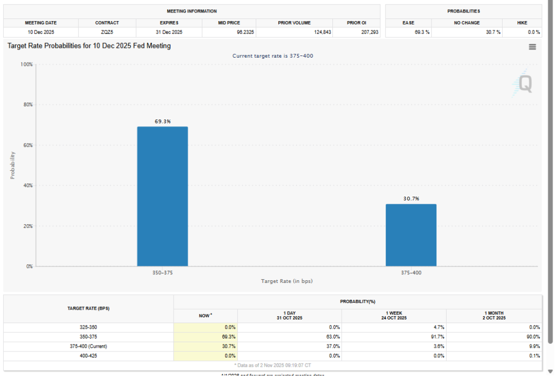Click the NOW column header
The width and height of the screenshot is (557, 376).
coord(206,316)
